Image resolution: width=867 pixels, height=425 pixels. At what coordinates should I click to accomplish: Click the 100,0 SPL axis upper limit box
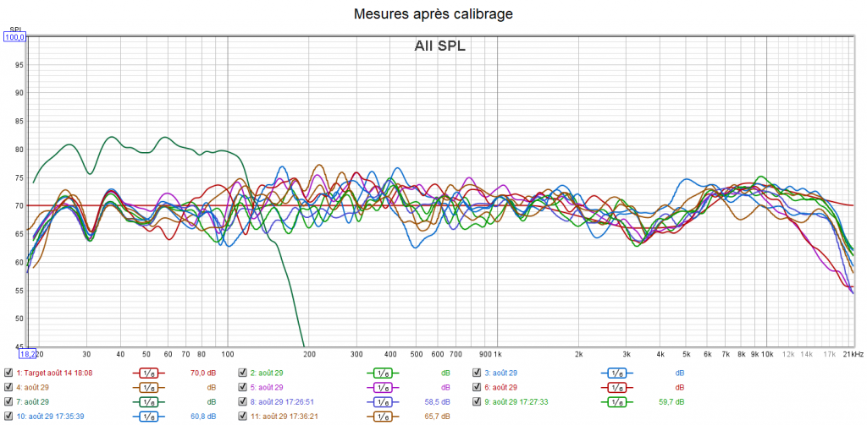tap(16, 37)
